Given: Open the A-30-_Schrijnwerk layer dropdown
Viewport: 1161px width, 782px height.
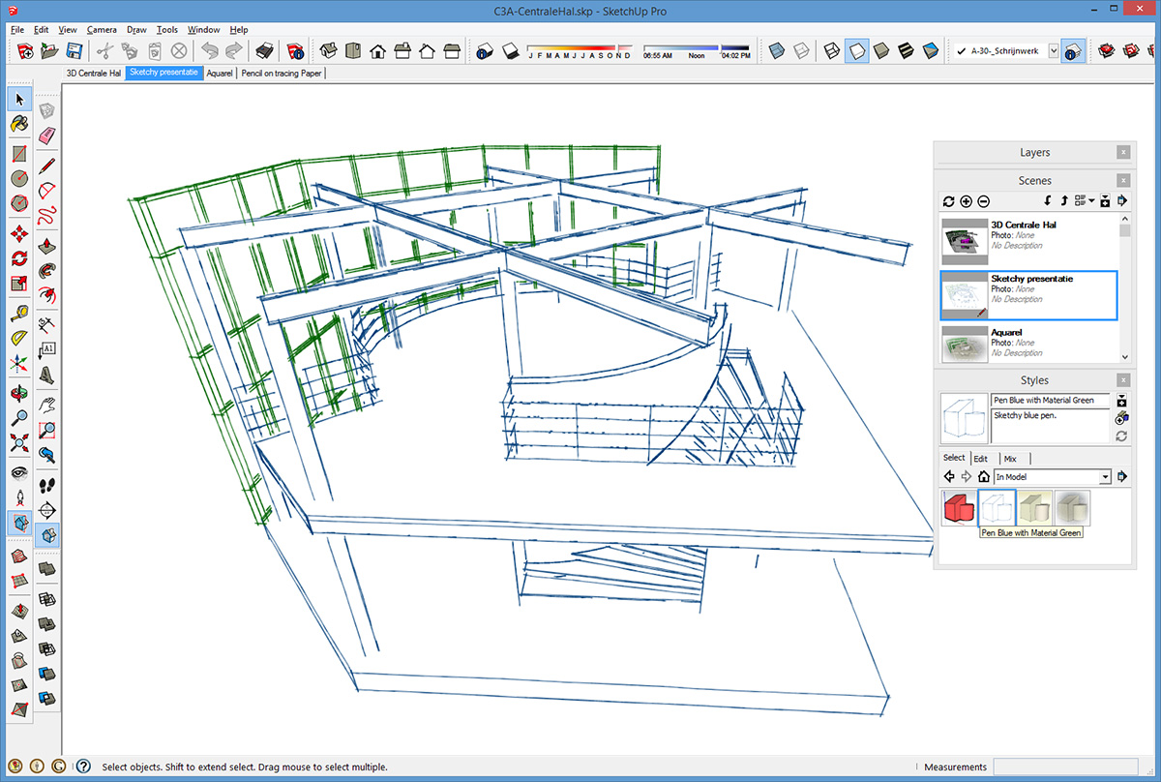Looking at the screenshot, I should point(1054,51).
